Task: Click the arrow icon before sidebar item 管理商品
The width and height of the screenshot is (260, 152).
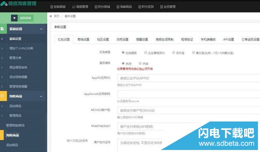Action: 2,115
